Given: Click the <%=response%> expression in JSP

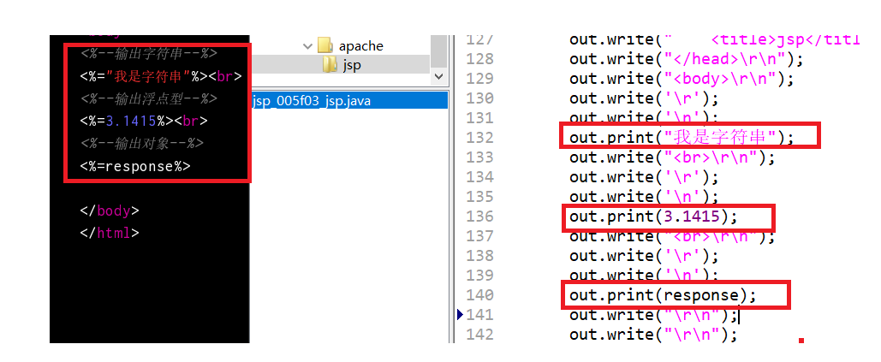Looking at the screenshot, I should click(135, 166).
